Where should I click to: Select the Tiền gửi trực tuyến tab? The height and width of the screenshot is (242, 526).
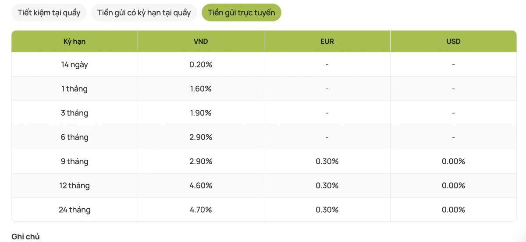(x=241, y=12)
